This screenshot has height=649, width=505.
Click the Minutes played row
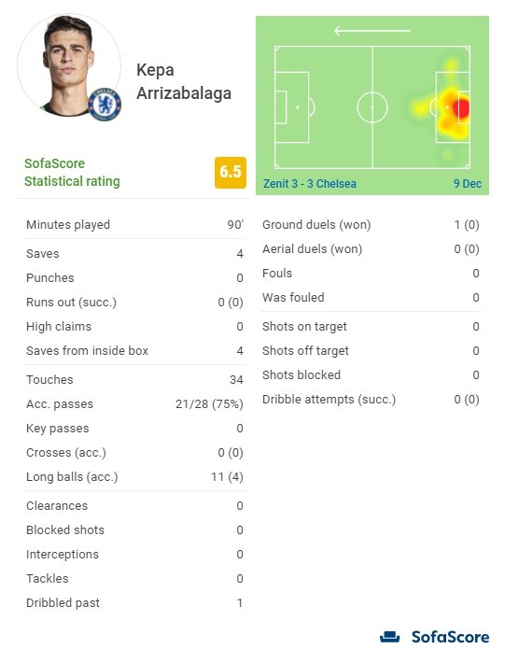(x=134, y=225)
